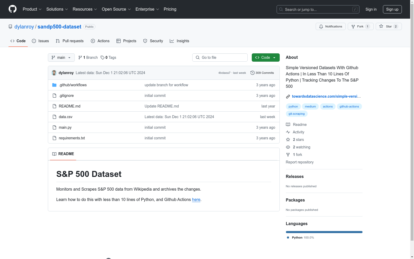Open the towardsdatascience.com article link
Screen dimensions: 414x259
[x=326, y=96]
